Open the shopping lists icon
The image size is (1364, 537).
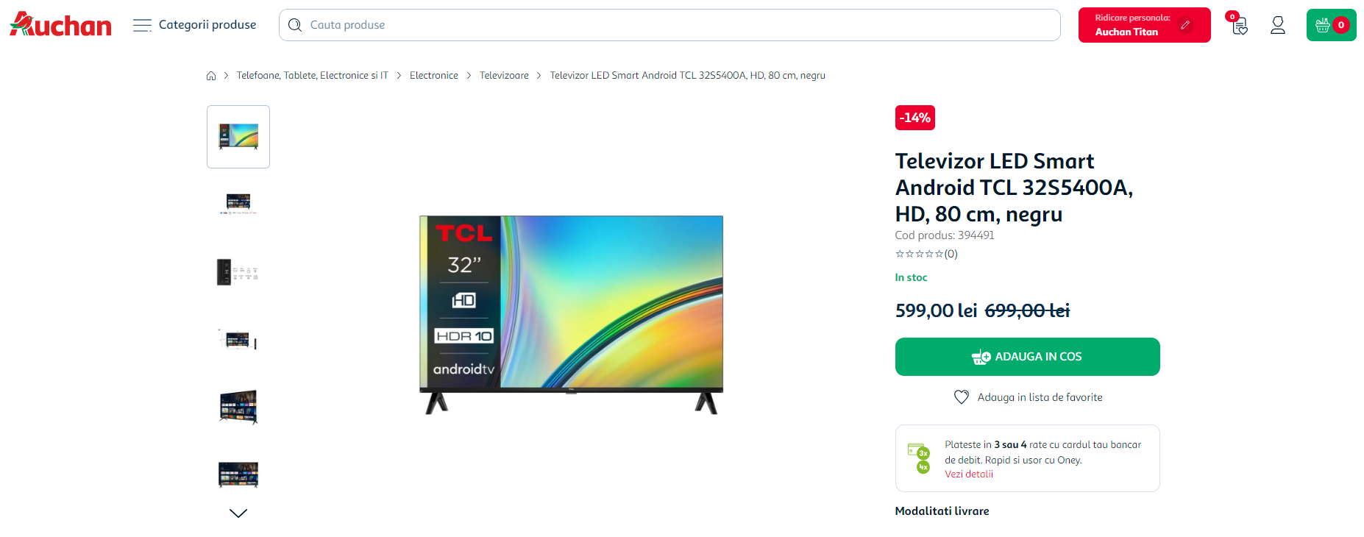[x=1238, y=25]
